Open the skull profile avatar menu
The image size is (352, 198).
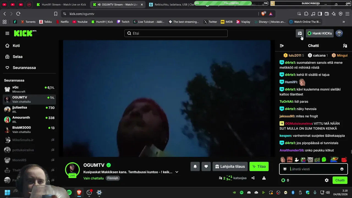(x=339, y=33)
